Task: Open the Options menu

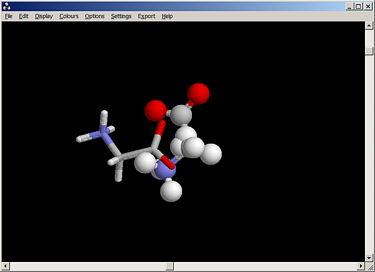Action: click(94, 16)
